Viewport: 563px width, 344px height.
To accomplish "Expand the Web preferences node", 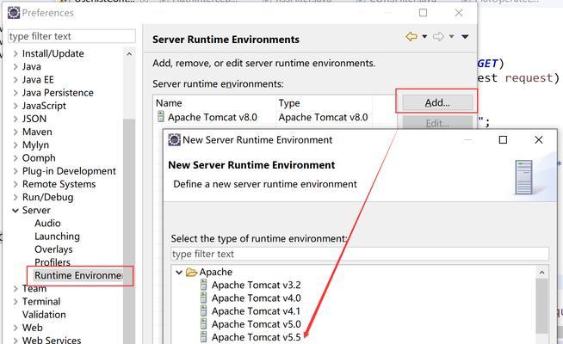I will pos(15,328).
